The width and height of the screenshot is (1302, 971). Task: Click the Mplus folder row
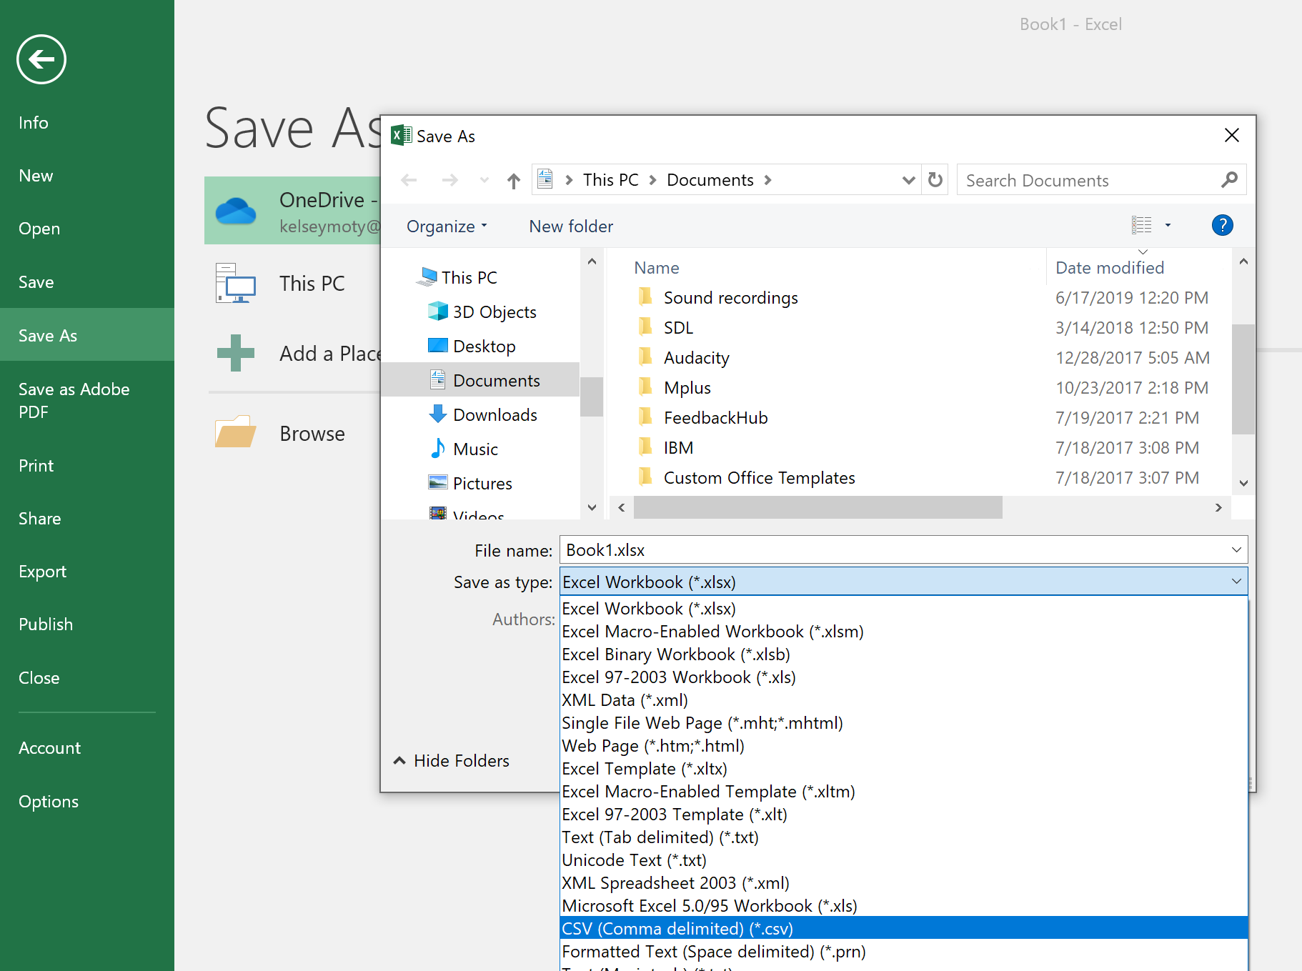coord(923,387)
